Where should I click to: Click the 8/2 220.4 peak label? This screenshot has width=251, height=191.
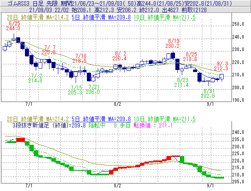click(x=119, y=56)
